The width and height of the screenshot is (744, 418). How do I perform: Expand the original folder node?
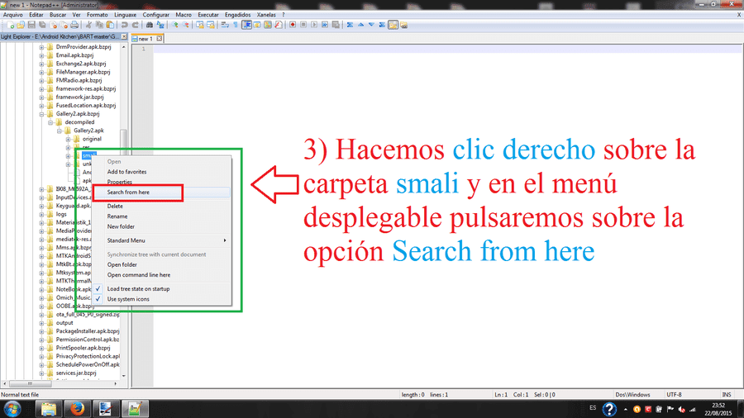pyautogui.click(x=68, y=140)
